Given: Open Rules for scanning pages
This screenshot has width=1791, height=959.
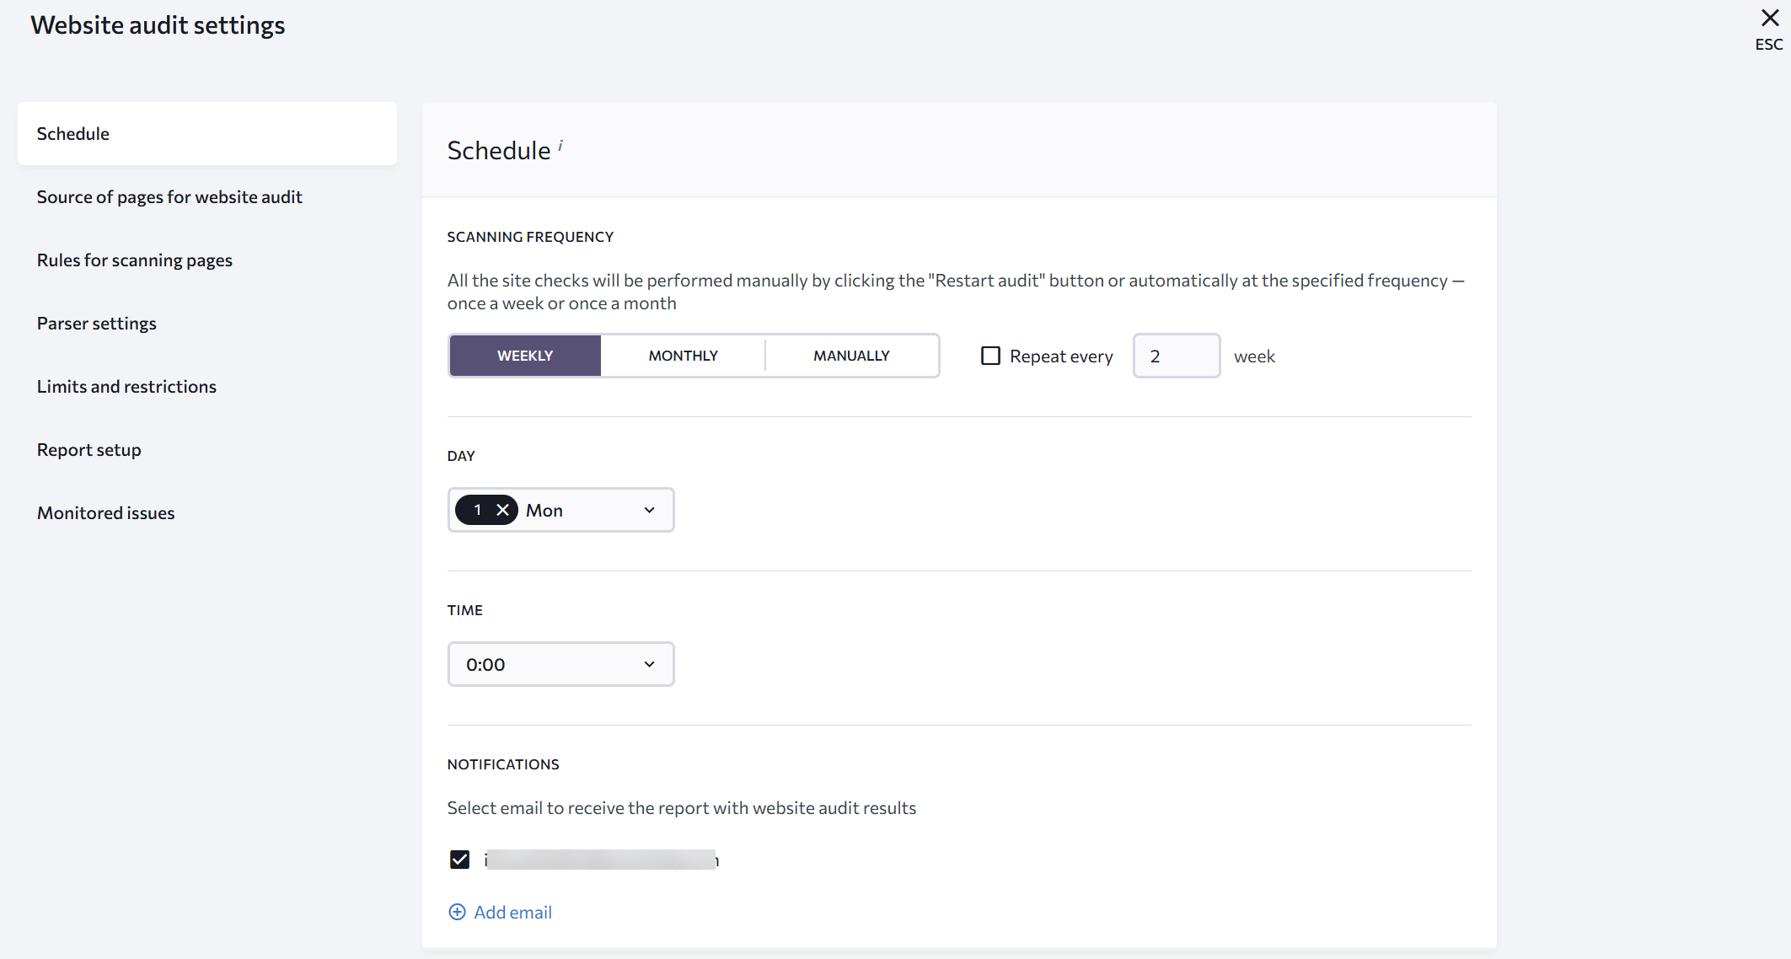Looking at the screenshot, I should (135, 260).
